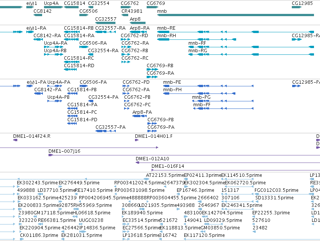Select the DME1-014H01.F clone marker
Image resolution: width=320 pixels, height=241 pixels.
[137, 140]
